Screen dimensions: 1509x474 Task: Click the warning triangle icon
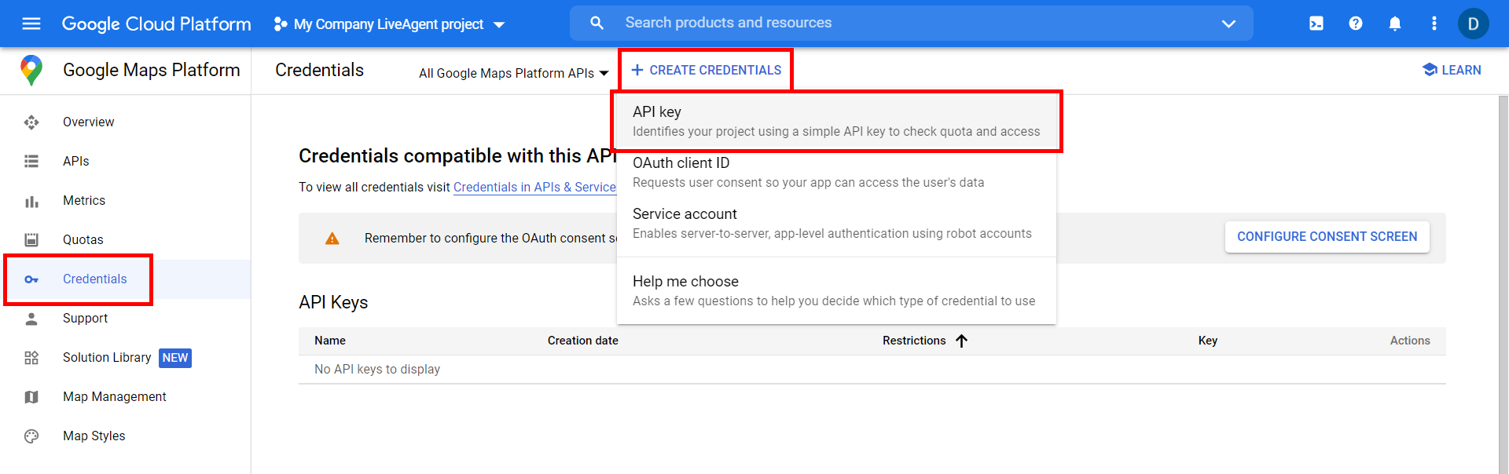[x=332, y=239]
